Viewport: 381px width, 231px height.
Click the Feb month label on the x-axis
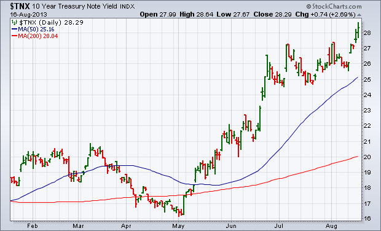click(x=33, y=226)
